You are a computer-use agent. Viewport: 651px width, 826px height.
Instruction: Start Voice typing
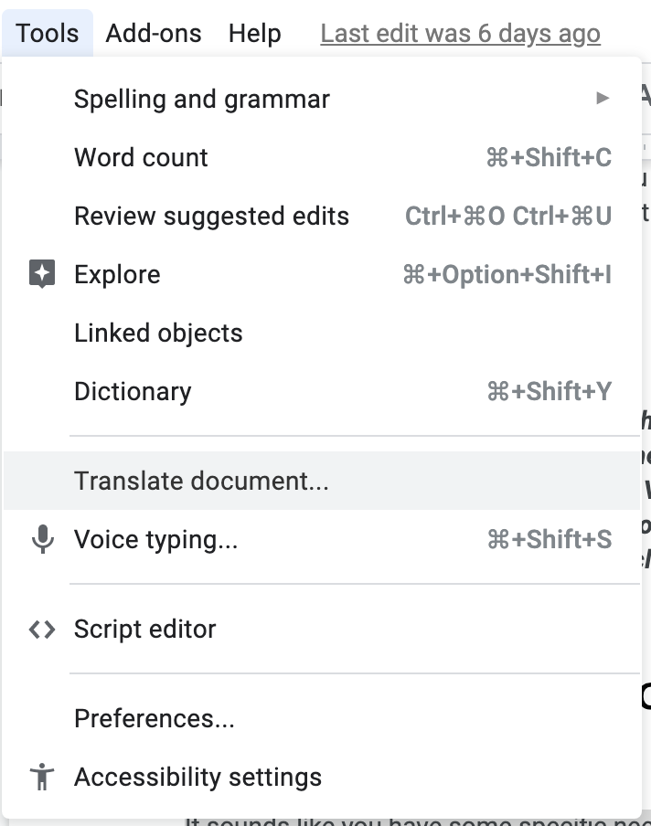point(155,539)
